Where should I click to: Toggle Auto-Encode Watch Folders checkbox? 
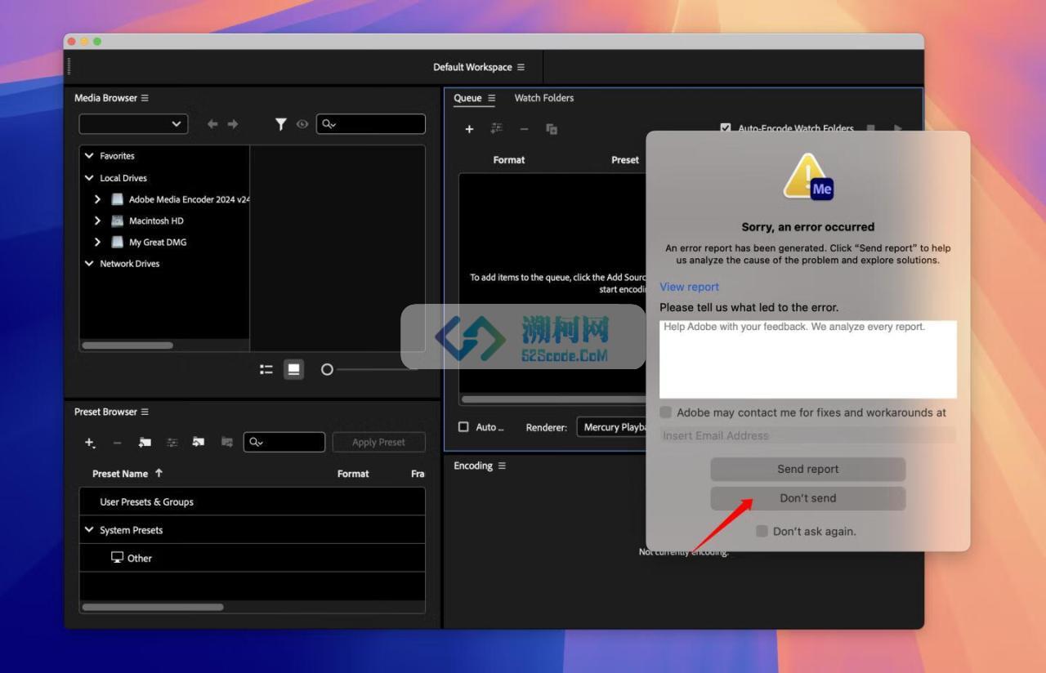click(726, 128)
